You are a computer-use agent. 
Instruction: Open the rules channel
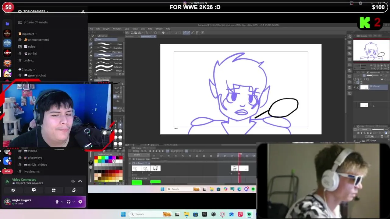point(31,47)
